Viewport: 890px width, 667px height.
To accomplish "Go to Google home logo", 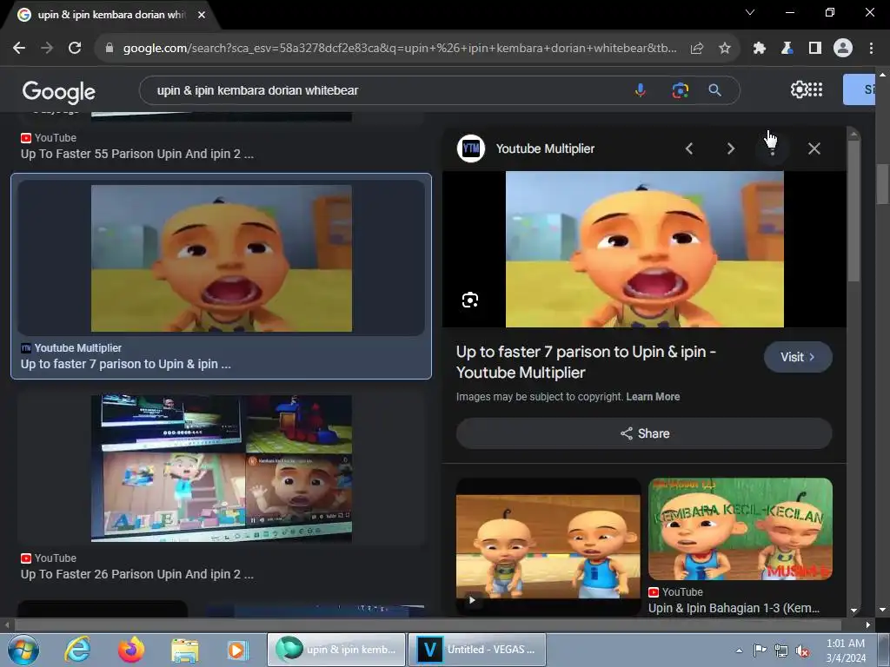I will (58, 91).
